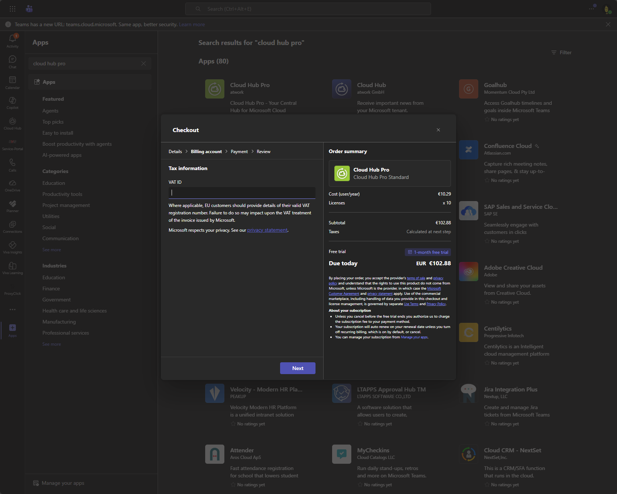Open the Health care and life sciences category
This screenshot has height=494, width=617.
click(75, 311)
